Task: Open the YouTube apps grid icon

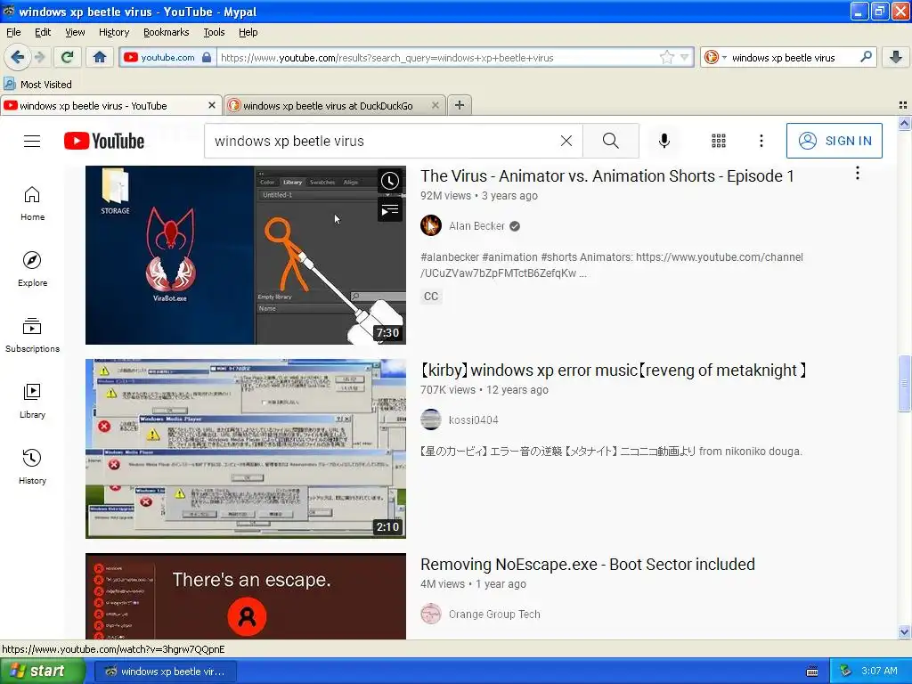Action: [719, 141]
